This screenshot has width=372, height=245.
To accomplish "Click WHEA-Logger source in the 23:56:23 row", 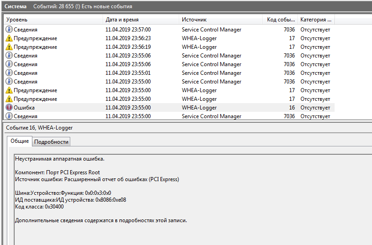I will point(199,38).
